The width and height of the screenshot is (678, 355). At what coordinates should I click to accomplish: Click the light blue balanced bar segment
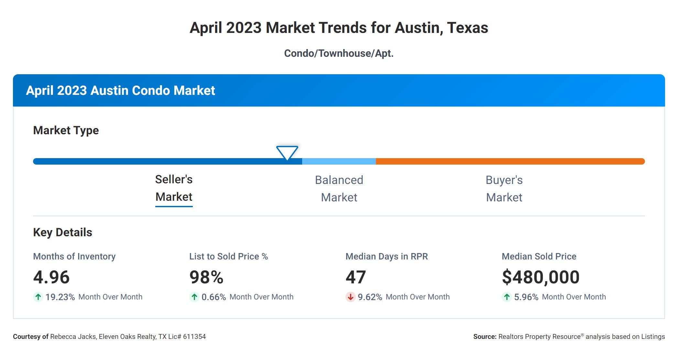(x=339, y=161)
